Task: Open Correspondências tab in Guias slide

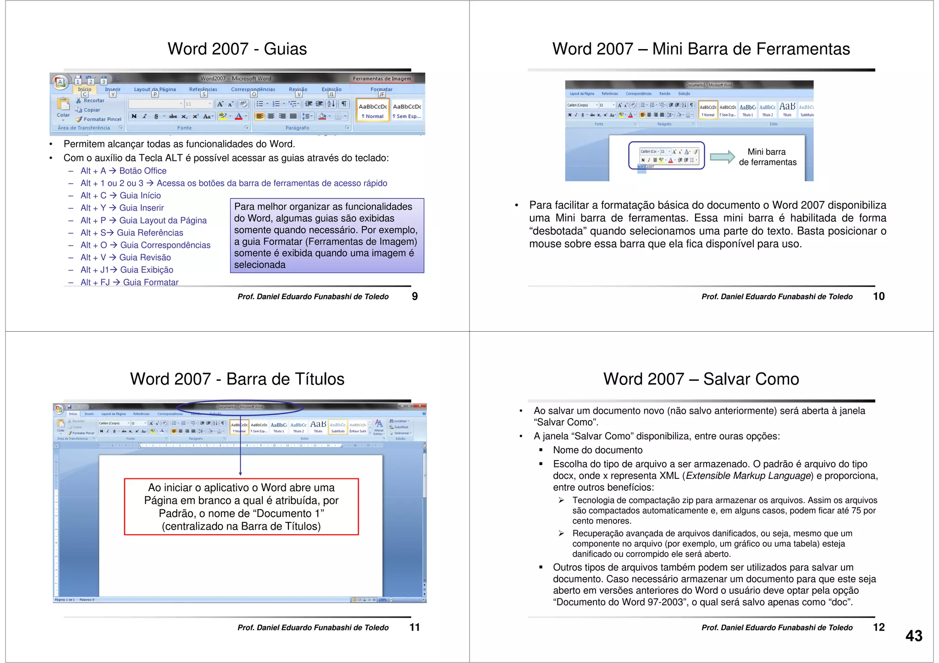Action: pos(253,89)
